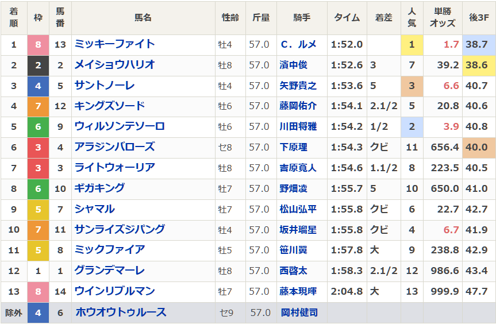
Task: Click the 馬名 column header
Action: point(143,18)
